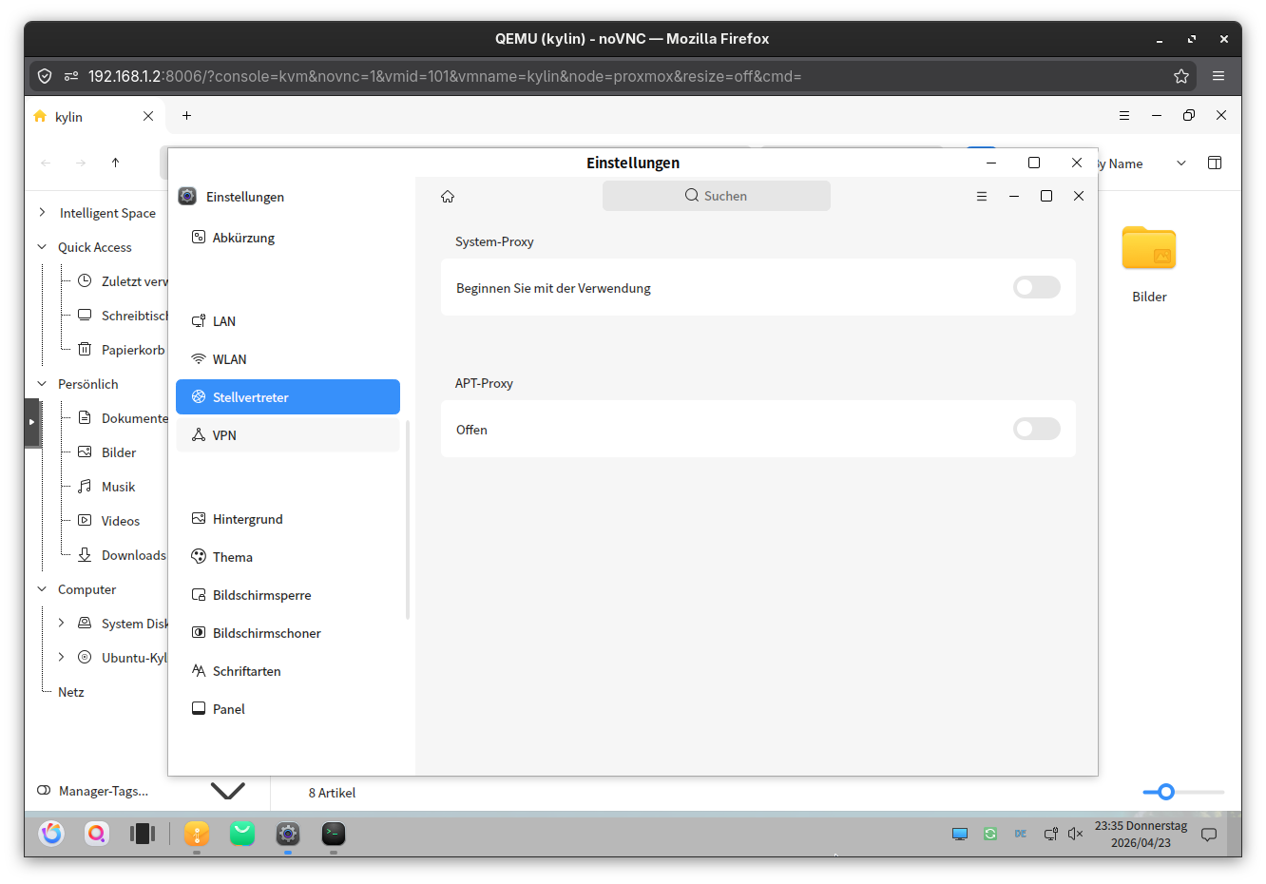Viewport: 1266px width, 884px height.
Task: Open Papierkorb in file manager sidebar
Action: 121,350
